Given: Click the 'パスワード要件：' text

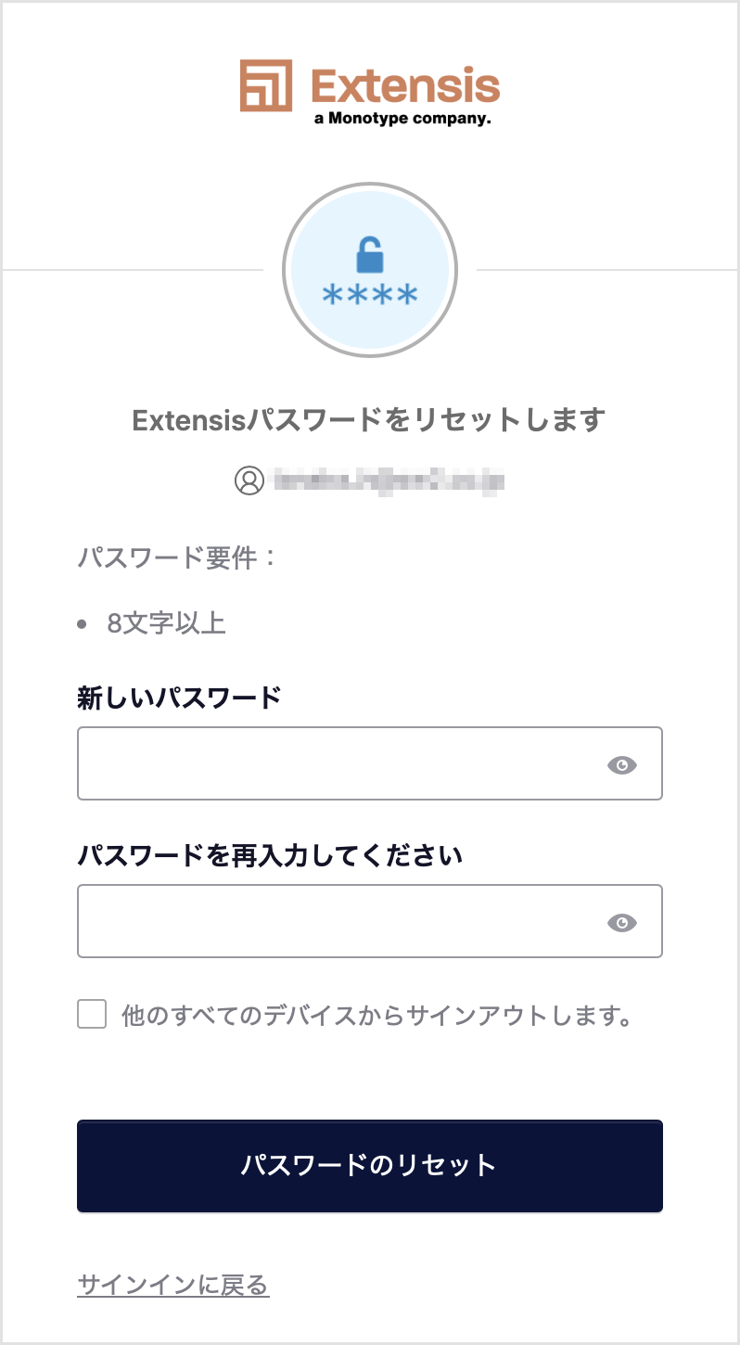Looking at the screenshot, I should 177,559.
